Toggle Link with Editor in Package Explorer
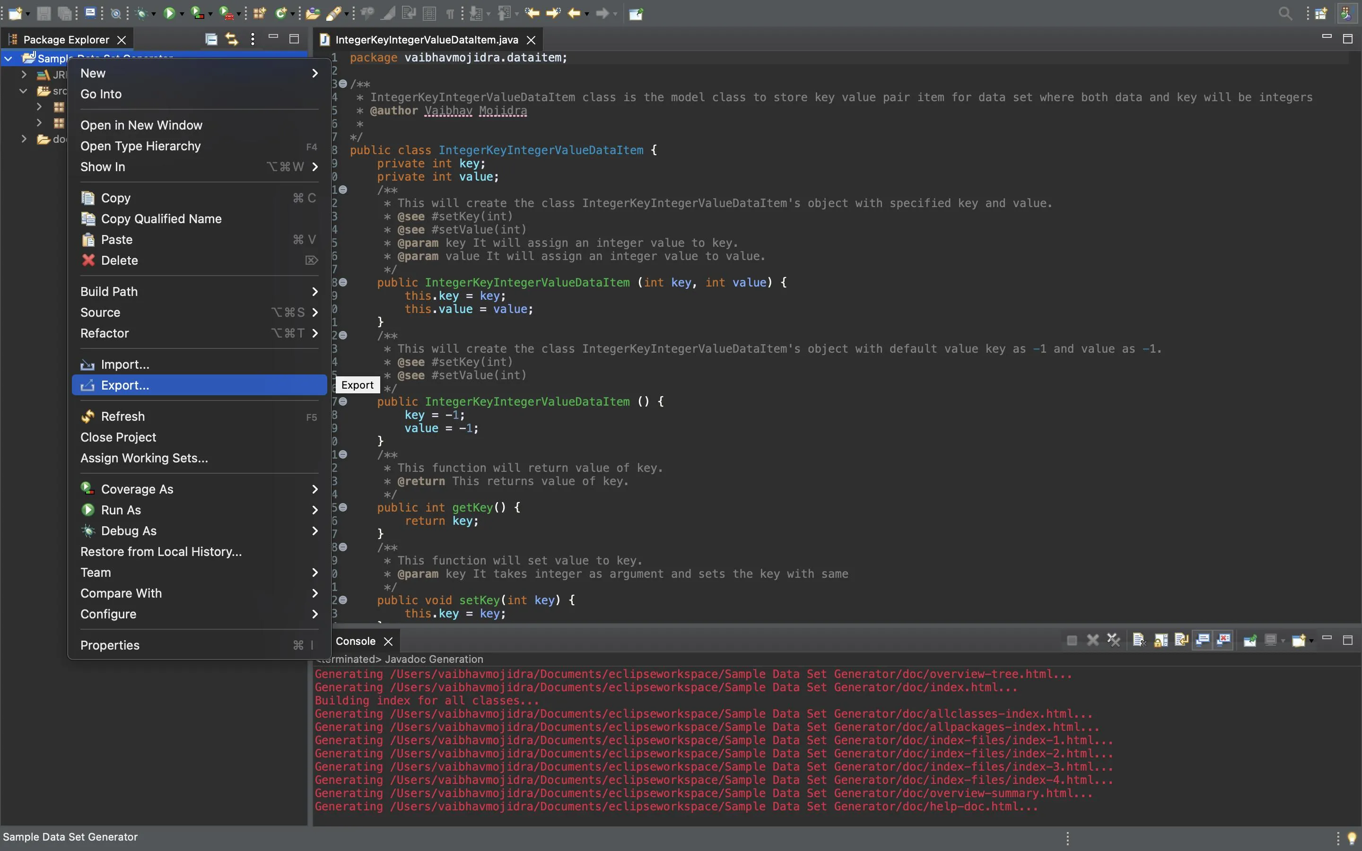The width and height of the screenshot is (1362, 851). point(231,39)
